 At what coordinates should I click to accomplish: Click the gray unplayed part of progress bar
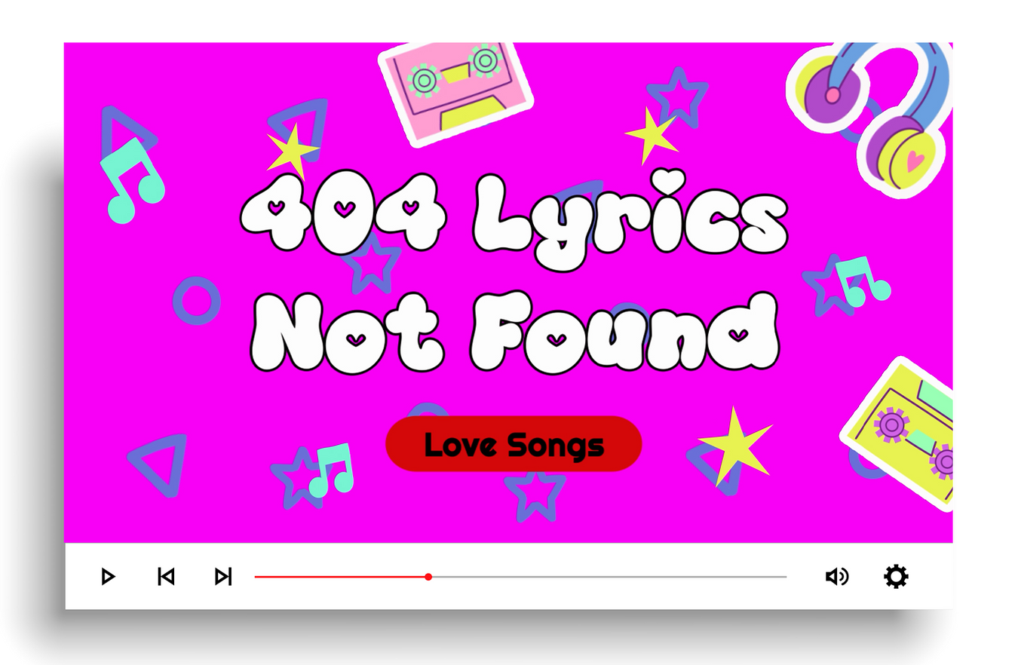pyautogui.click(x=609, y=577)
